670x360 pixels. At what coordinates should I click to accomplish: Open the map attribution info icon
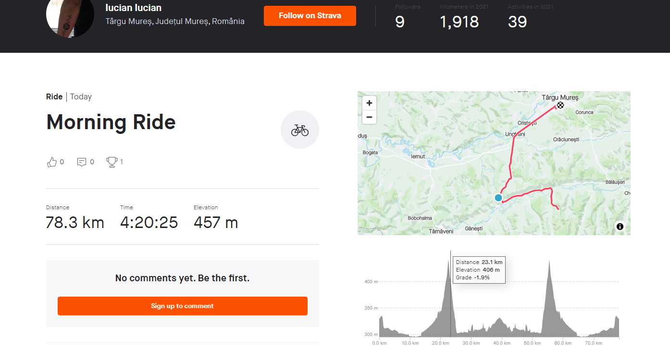tap(620, 227)
